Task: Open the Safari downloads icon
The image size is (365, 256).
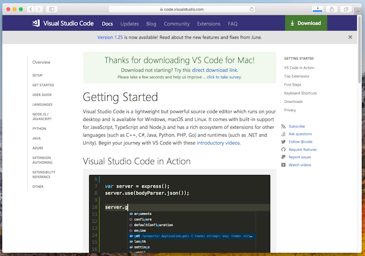Action: (x=317, y=9)
